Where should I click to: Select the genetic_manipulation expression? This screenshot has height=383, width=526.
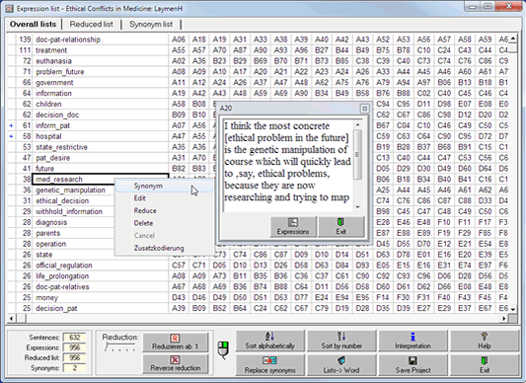tap(73, 190)
